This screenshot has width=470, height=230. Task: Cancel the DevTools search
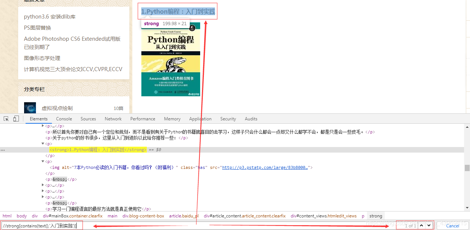tap(453, 226)
